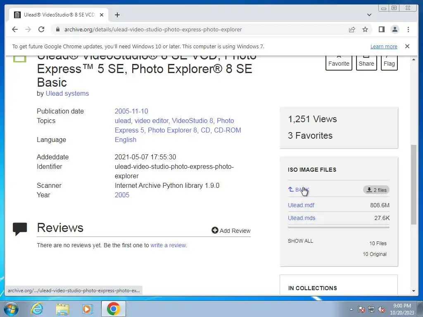Click the 27.6K file size text
Screen dimensions: 423x317
click(382, 218)
